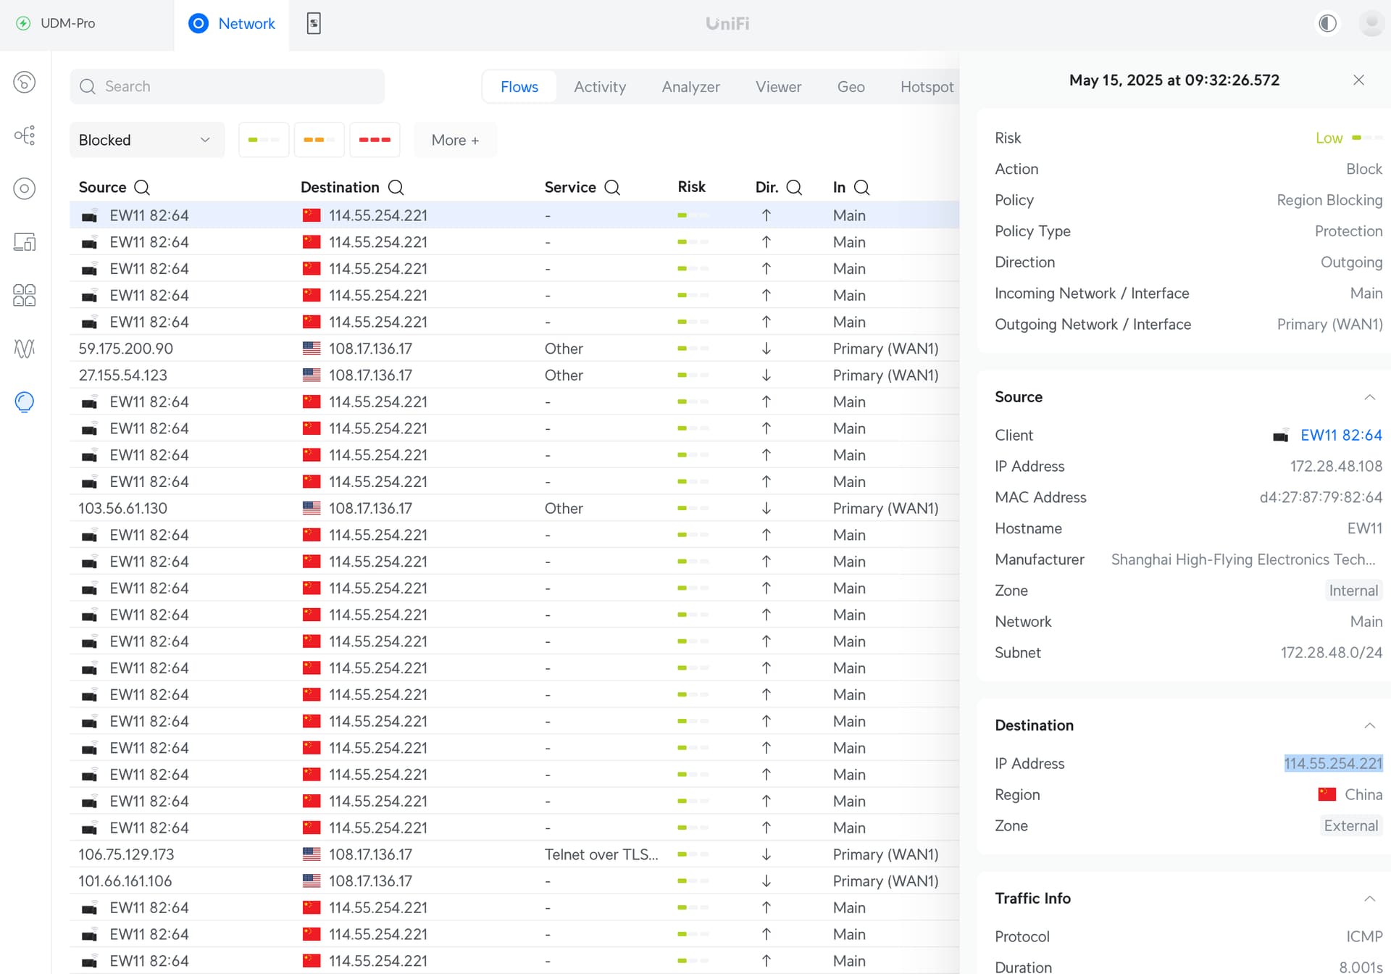The image size is (1391, 974).
Task: Toggle the medium risk orange filter
Action: (x=319, y=140)
